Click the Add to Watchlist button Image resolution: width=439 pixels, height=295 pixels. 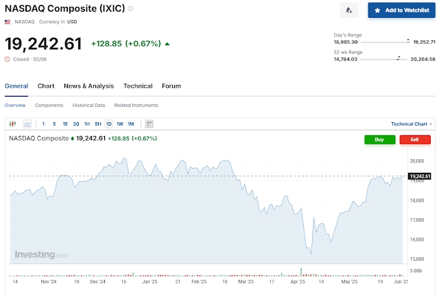click(401, 10)
